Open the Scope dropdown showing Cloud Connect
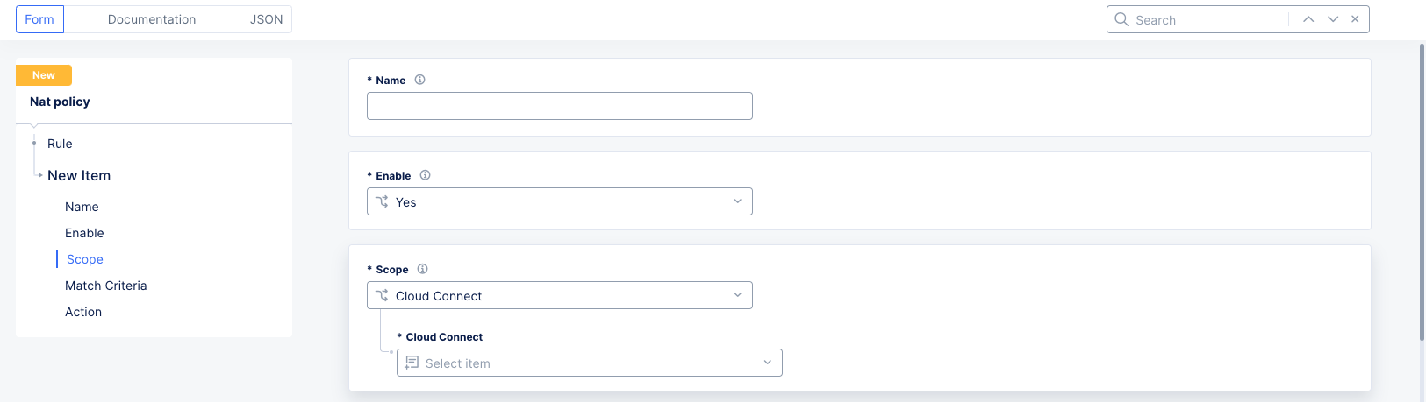 coord(560,295)
